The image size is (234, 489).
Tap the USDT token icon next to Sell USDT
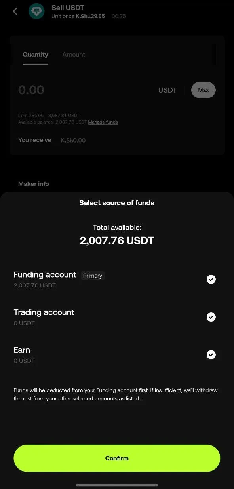36,11
